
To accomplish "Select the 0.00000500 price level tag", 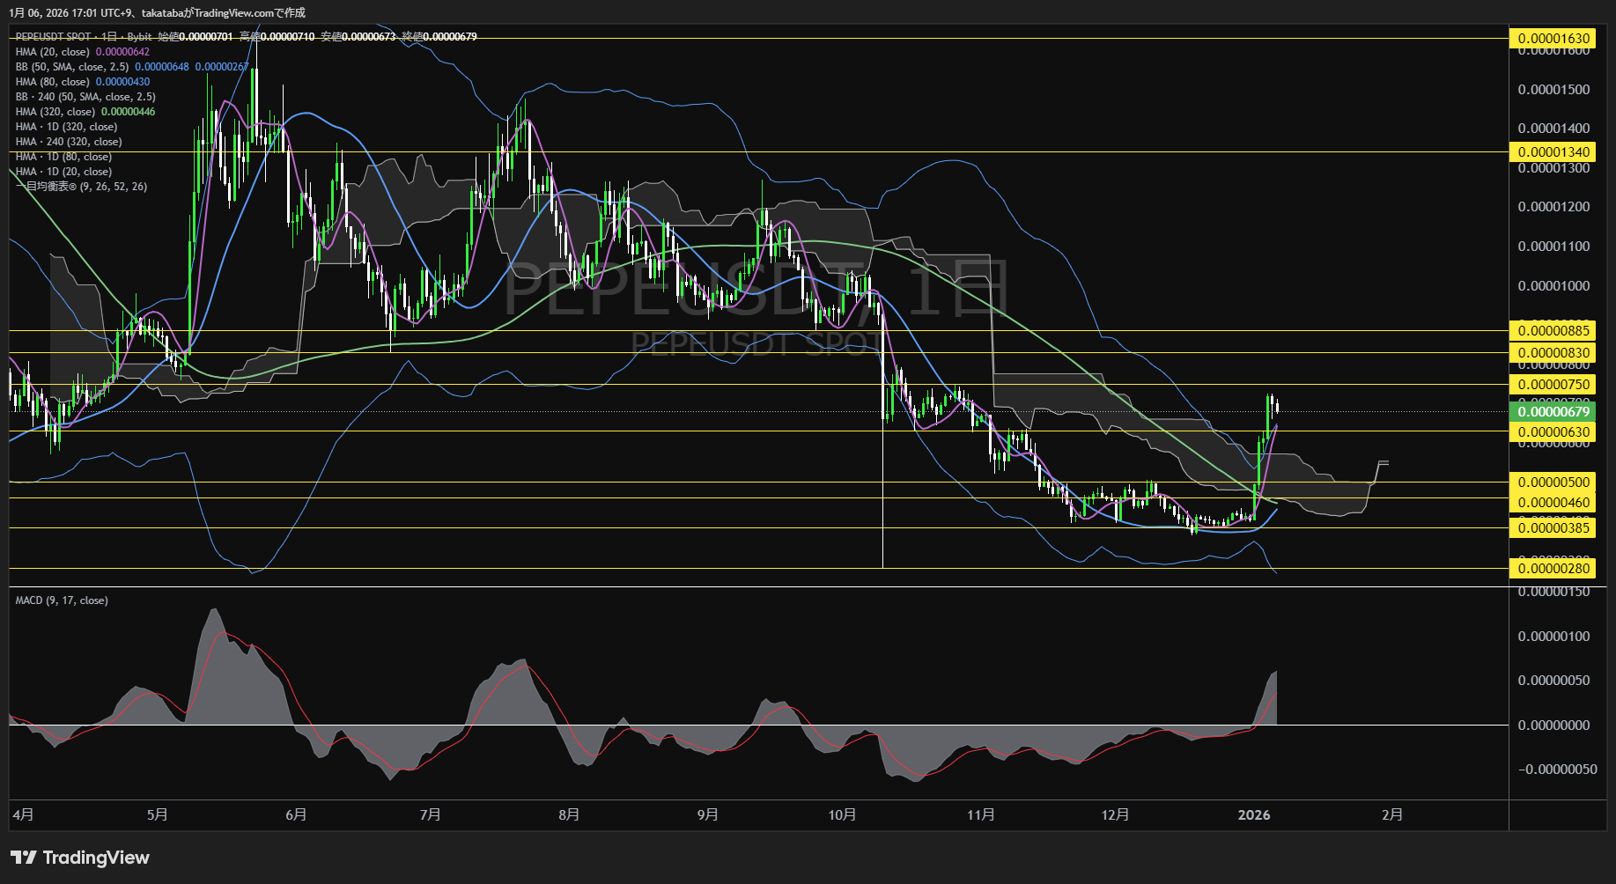I will (x=1553, y=483).
